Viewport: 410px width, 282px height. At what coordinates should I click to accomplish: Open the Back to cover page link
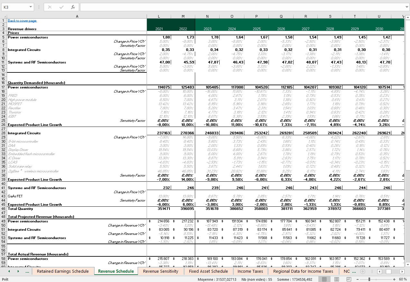coord(22,21)
